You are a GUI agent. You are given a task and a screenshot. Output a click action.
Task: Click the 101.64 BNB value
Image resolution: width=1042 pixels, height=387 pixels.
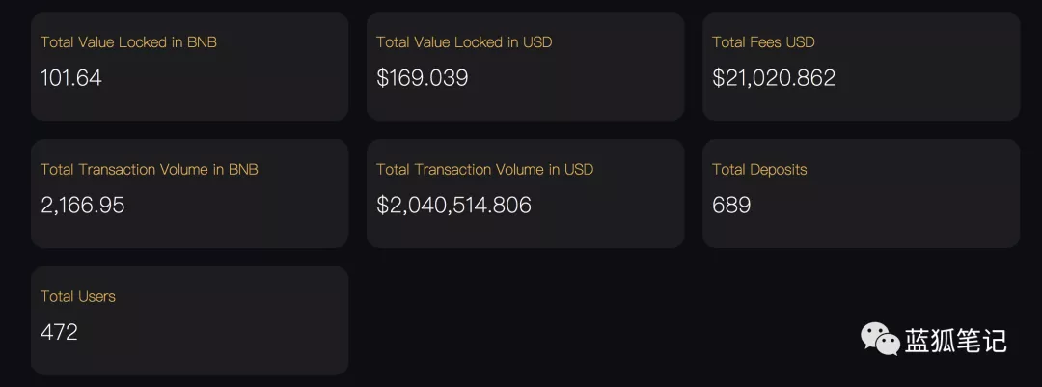pos(71,78)
